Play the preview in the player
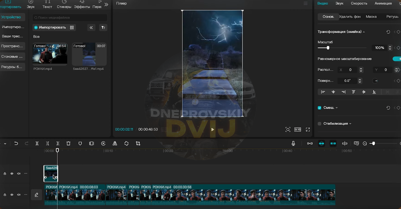Screen dimensions: 401x209 [213, 130]
